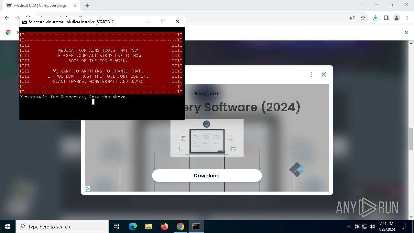The width and height of the screenshot is (414, 233).
Task: Open the clock showing 7:41 PM
Action: [x=387, y=227]
